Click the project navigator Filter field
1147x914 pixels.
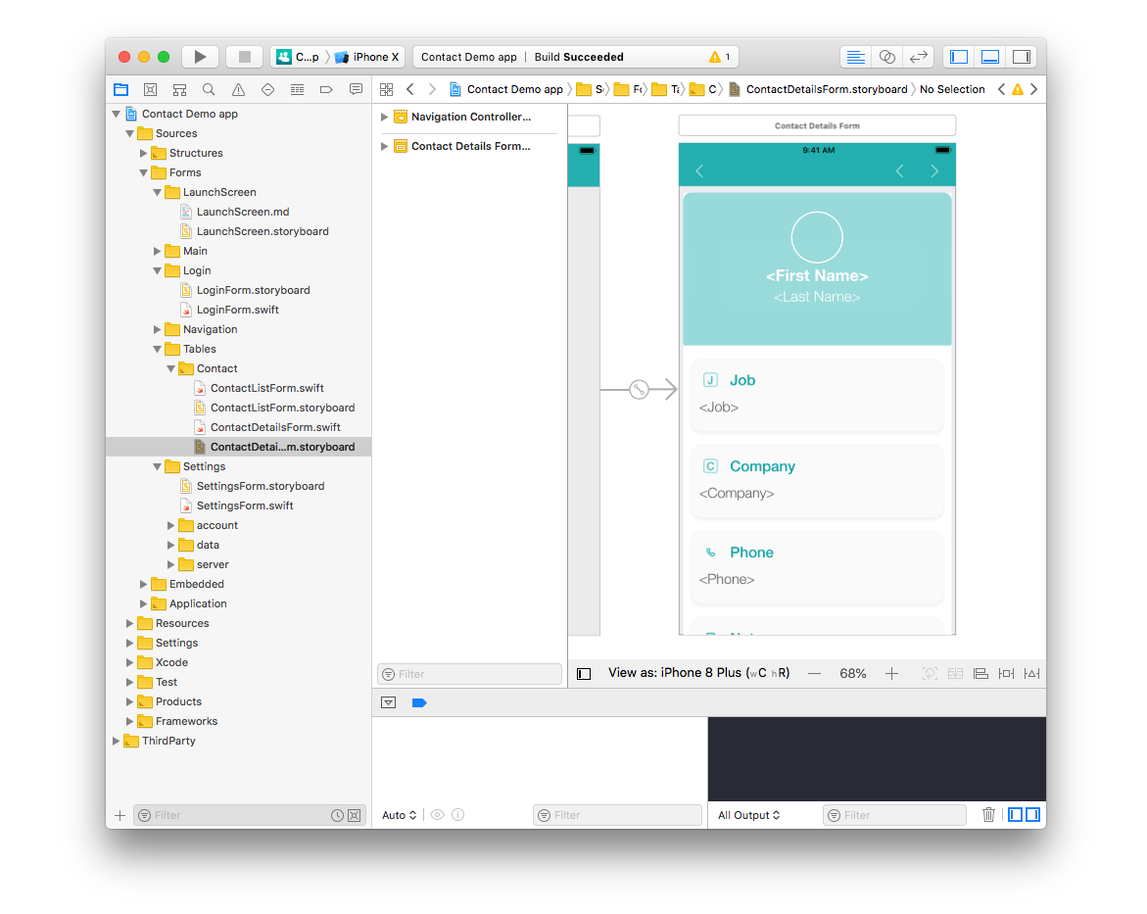[250, 815]
